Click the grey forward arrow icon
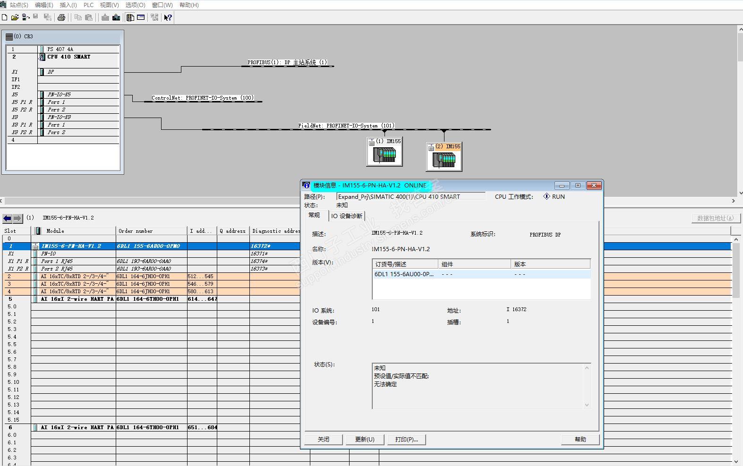Image resolution: width=743 pixels, height=466 pixels. (x=17, y=218)
